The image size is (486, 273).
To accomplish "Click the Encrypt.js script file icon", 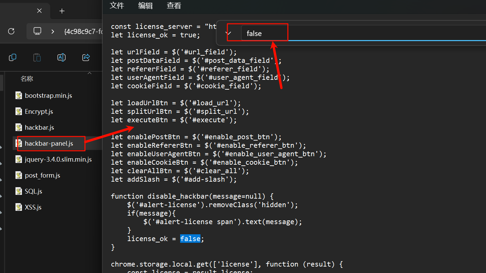I will point(19,111).
